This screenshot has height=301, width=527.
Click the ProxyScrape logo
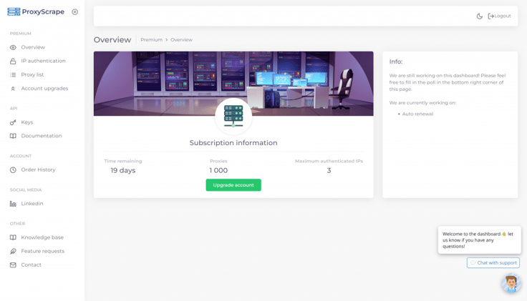tap(36, 12)
